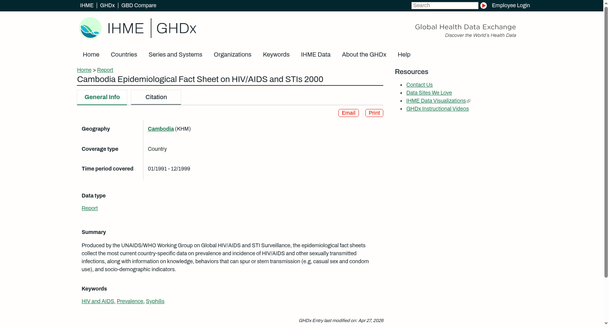Click the Global Health Data Exchange tagline heading
This screenshot has height=327, width=609.
pyautogui.click(x=465, y=27)
